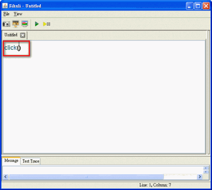This screenshot has width=212, height=190.
Task: Click the monitor picture region toolbar icon
Action: pyautogui.click(x=25, y=24)
